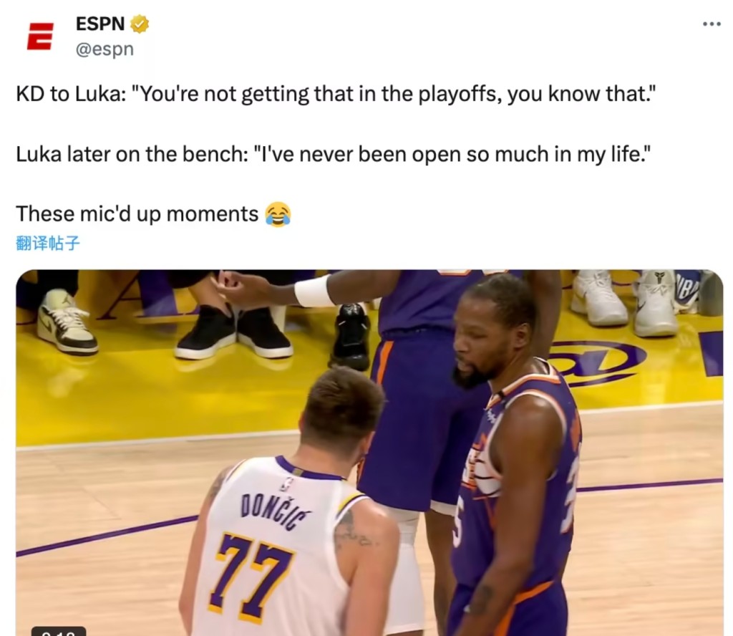Click the "Luka later on the bench" line
The image size is (733, 636).
(333, 154)
